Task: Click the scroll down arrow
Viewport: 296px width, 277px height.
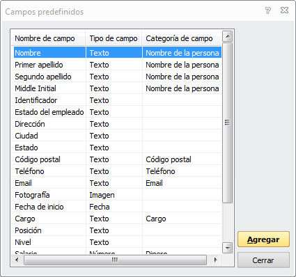Action: (228, 248)
